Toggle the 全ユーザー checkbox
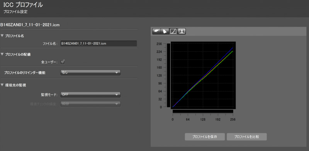 click(63, 62)
